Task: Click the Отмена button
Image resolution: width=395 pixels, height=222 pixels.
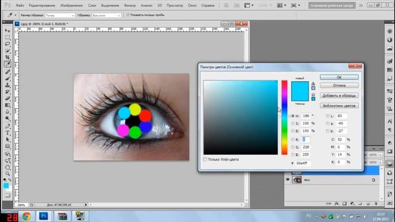Action: (339, 86)
